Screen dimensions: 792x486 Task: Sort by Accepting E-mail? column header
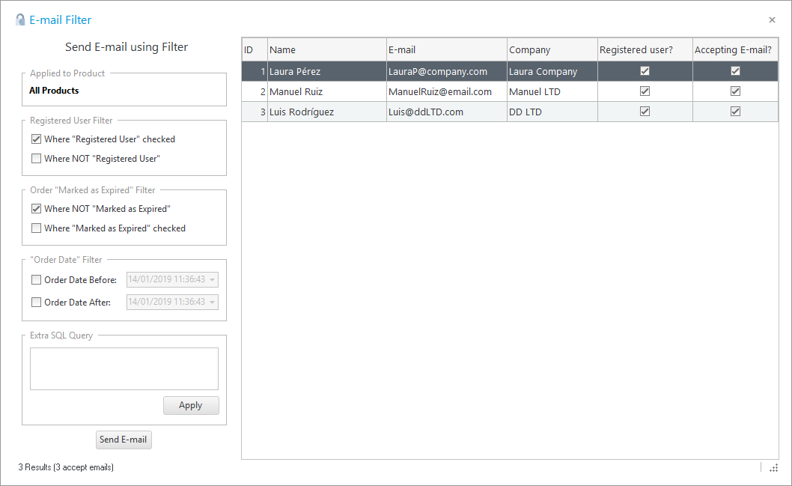pyautogui.click(x=735, y=49)
